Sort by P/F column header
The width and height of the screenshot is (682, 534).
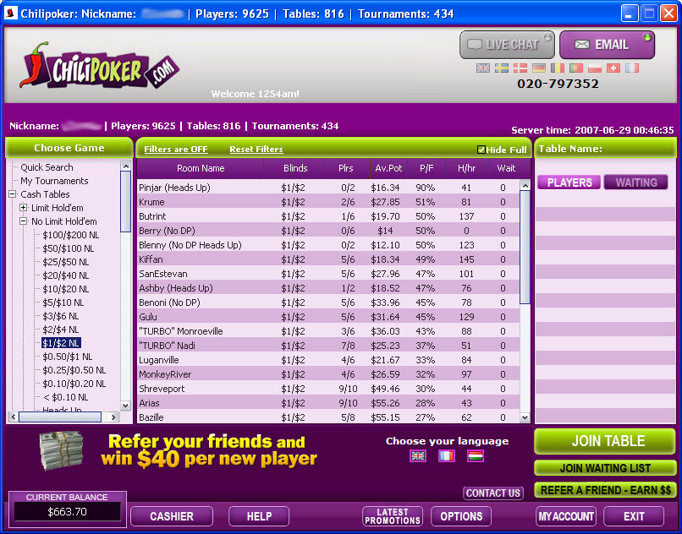click(426, 169)
